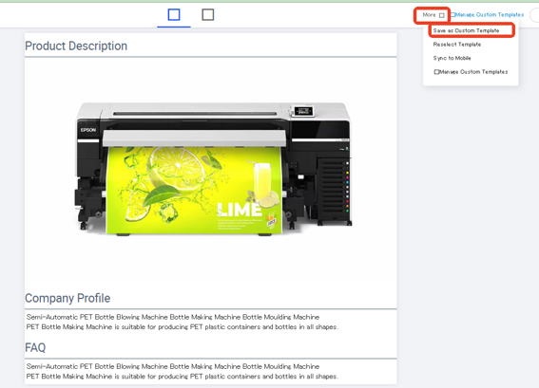Click the FAQ section heading
Image resolution: width=539 pixels, height=388 pixels.
[35, 347]
